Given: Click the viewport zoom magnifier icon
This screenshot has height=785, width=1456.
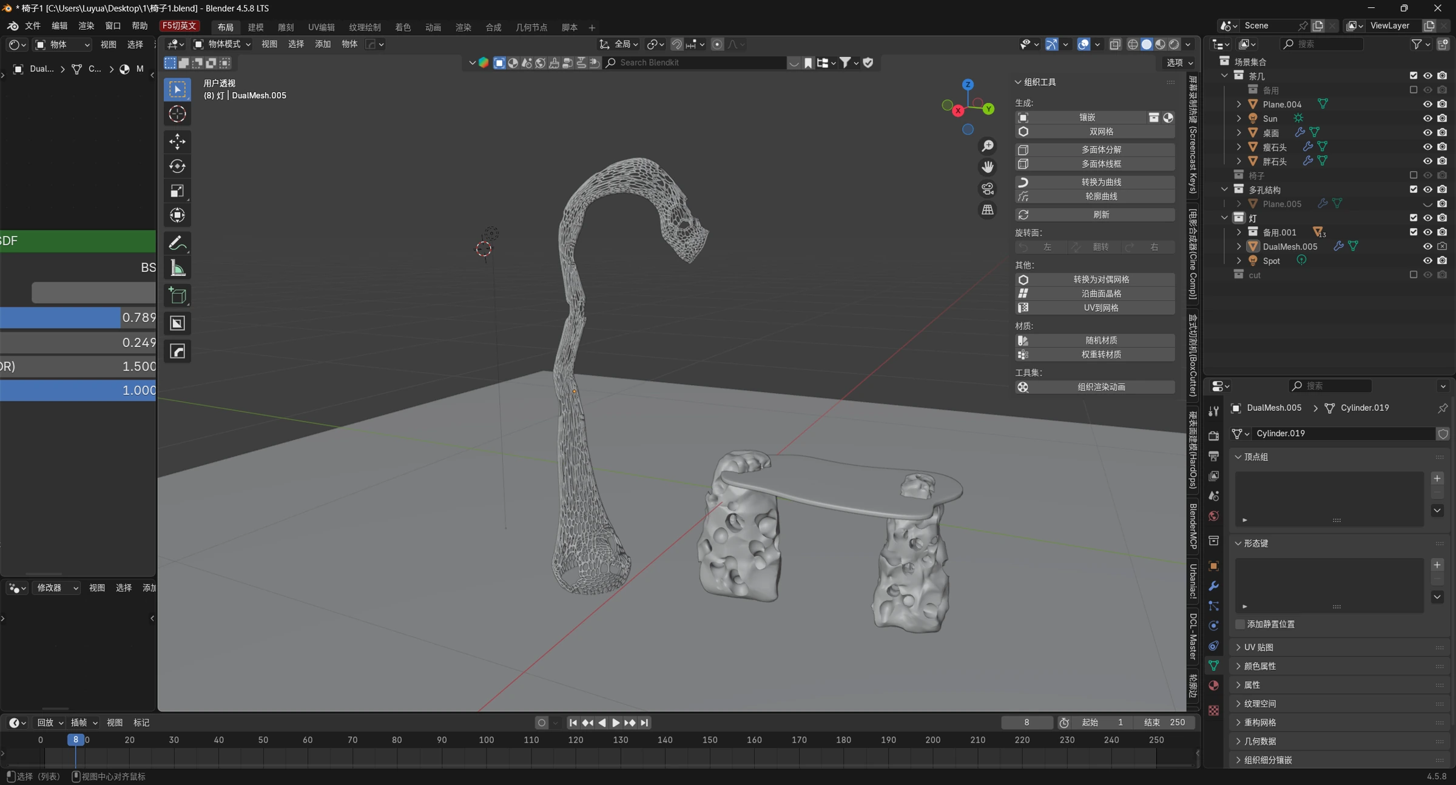Looking at the screenshot, I should (988, 146).
